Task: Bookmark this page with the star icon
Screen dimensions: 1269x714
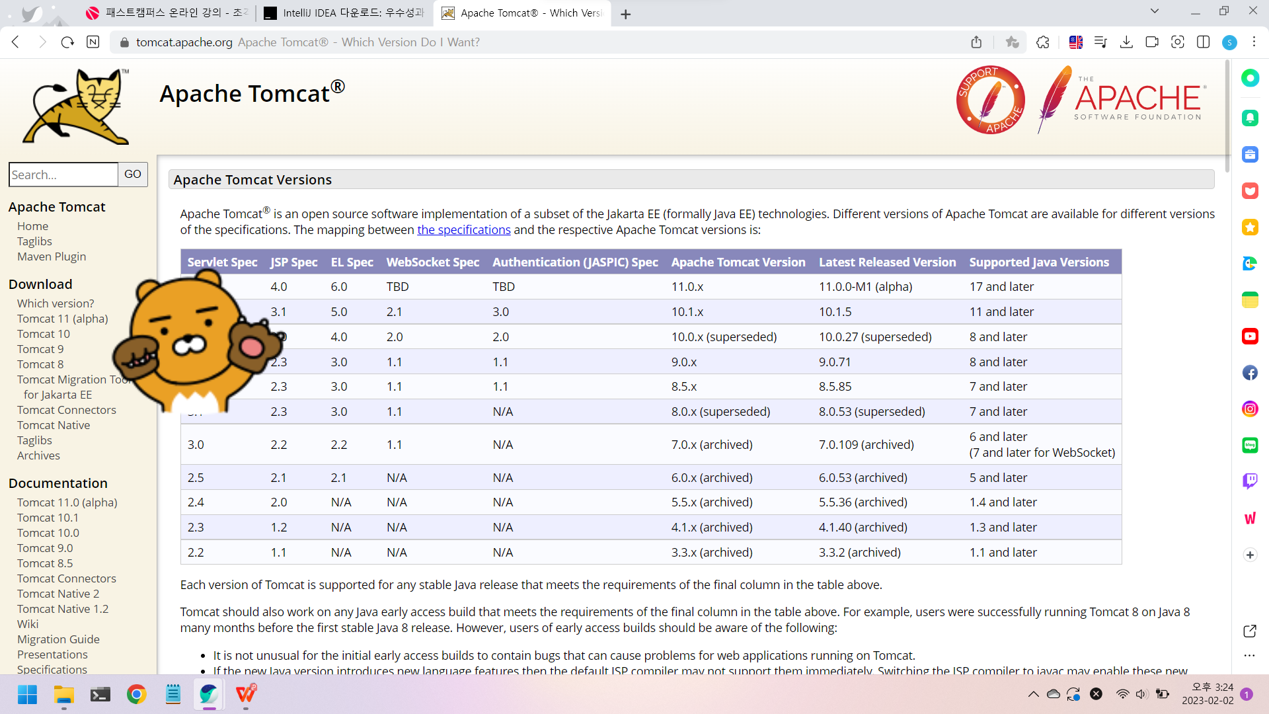Action: click(1012, 42)
